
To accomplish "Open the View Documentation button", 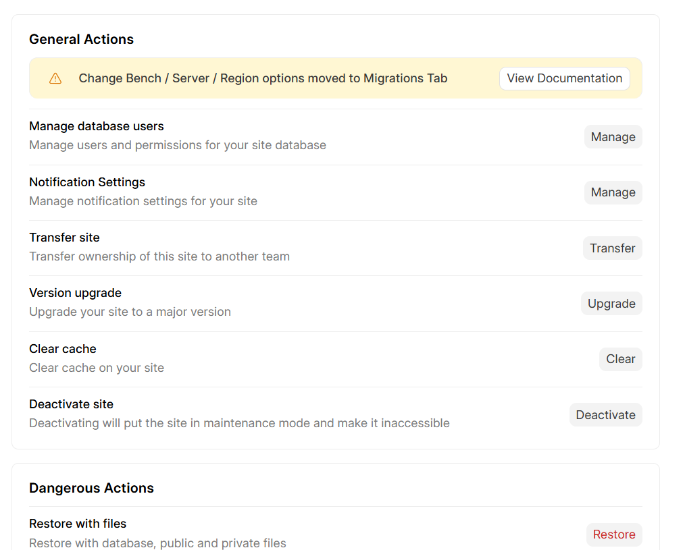I will tap(564, 78).
